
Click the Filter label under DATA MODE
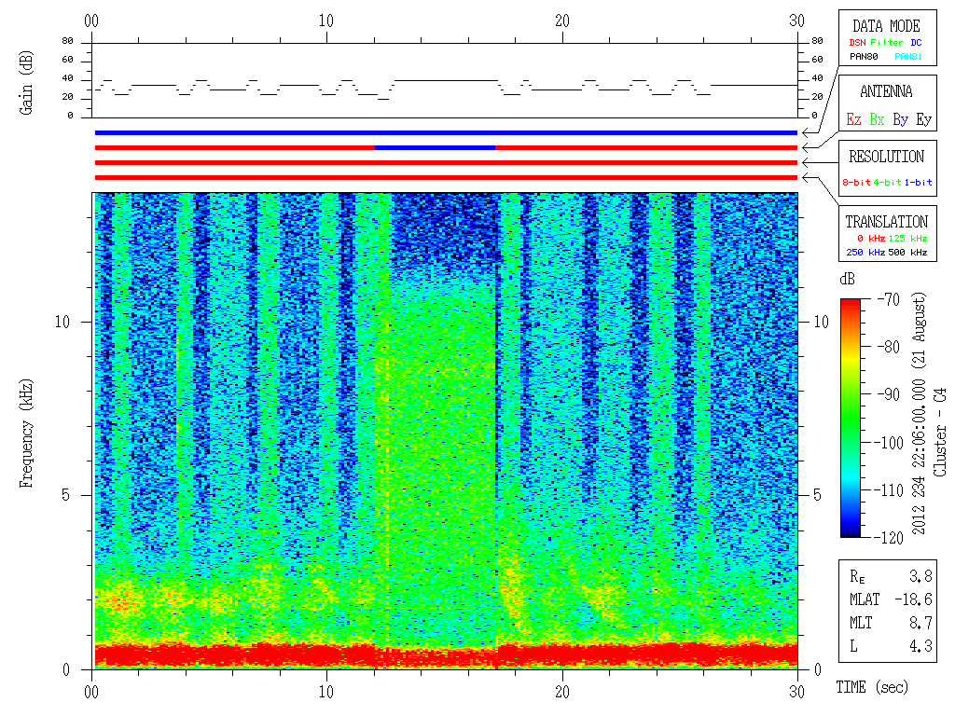point(886,42)
